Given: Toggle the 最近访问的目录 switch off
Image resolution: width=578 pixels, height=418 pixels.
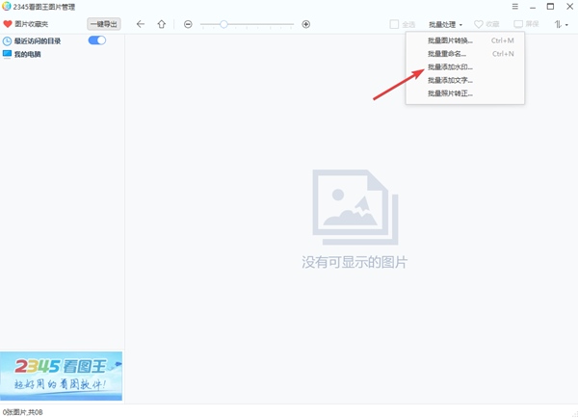Looking at the screenshot, I should (x=96, y=40).
